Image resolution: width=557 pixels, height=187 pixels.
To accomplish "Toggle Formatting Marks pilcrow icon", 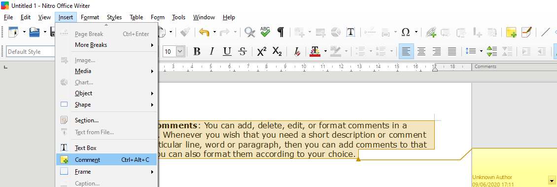I will [x=280, y=33].
